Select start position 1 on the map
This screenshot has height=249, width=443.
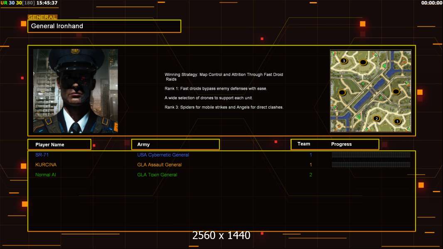point(397,122)
